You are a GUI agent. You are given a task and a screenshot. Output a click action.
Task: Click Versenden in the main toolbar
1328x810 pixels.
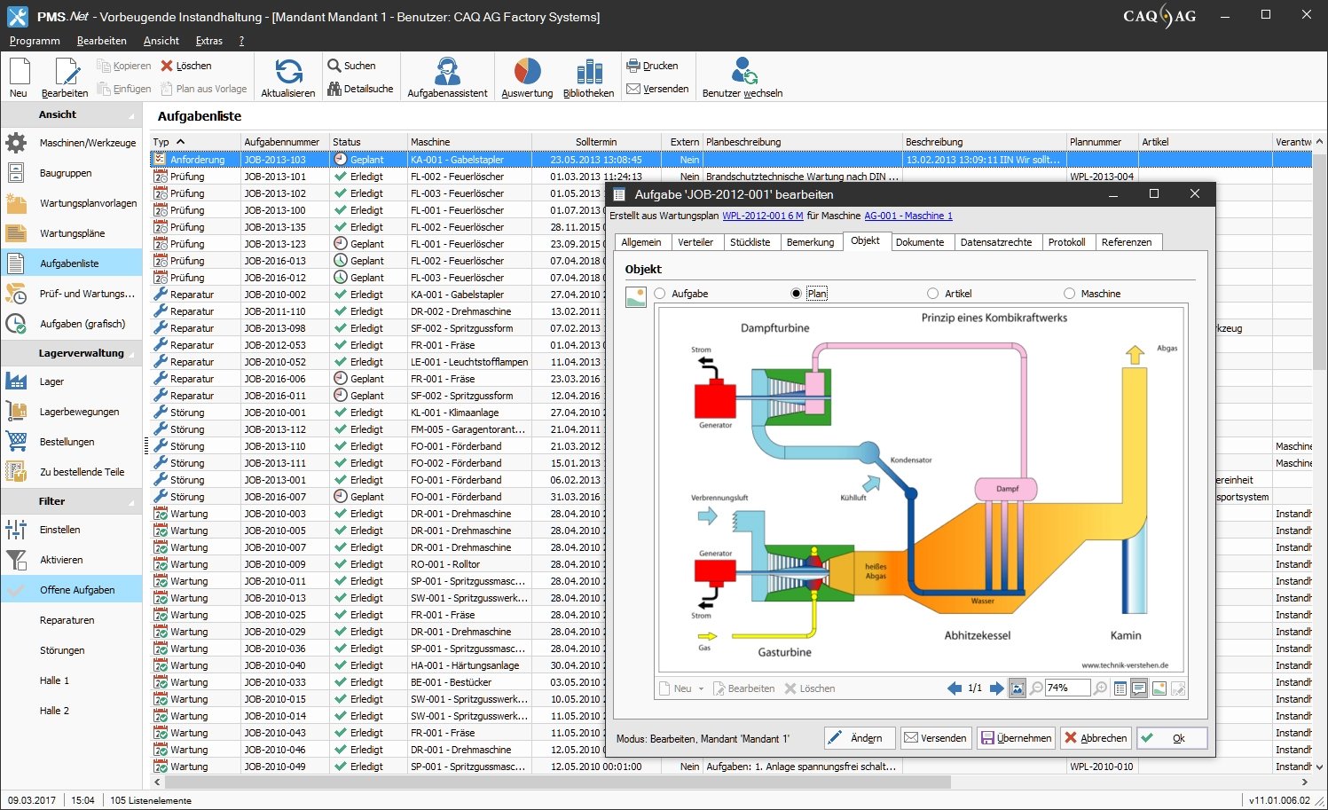click(x=657, y=89)
